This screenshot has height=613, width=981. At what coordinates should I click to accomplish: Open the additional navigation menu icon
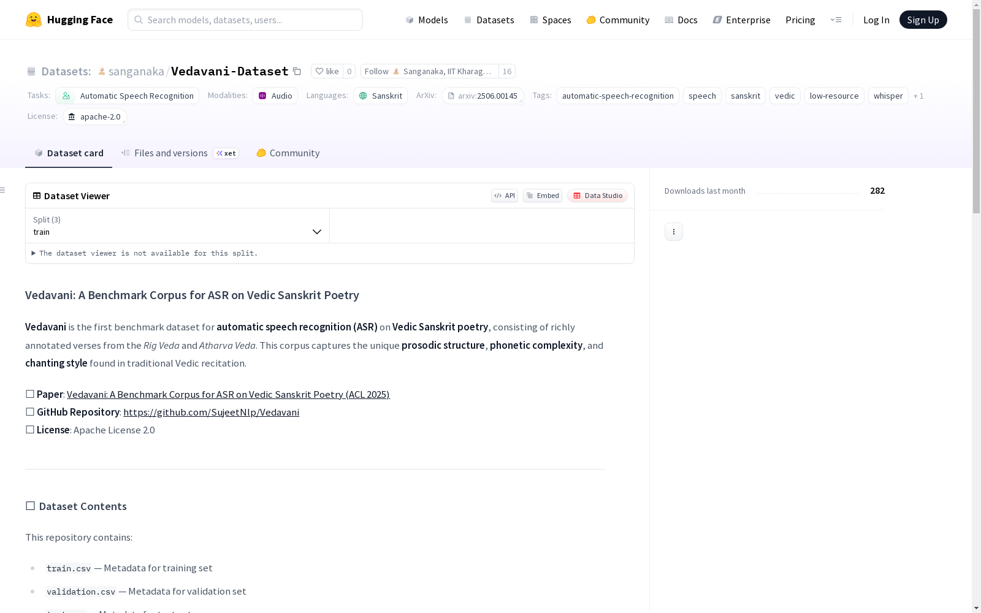click(836, 20)
